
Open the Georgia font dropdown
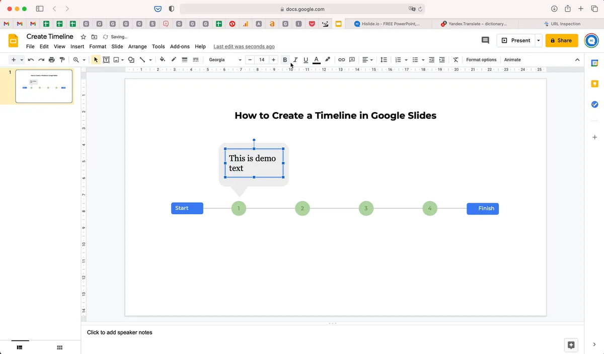point(225,60)
